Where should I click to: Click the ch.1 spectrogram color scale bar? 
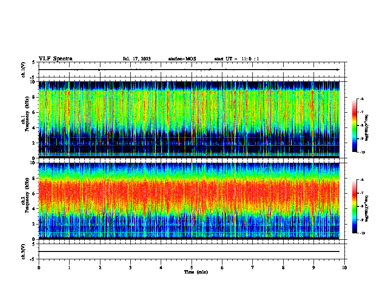(x=355, y=125)
